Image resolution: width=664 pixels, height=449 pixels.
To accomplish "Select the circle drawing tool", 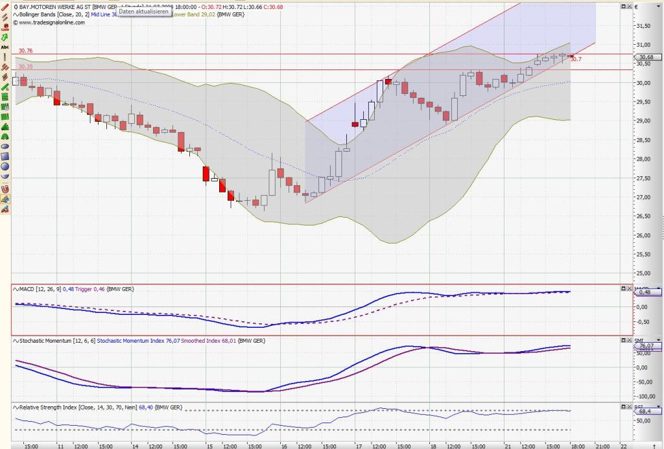I will 5,167.
